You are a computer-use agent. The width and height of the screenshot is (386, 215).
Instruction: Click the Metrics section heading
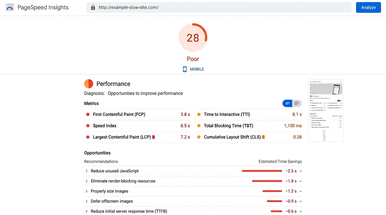click(91, 104)
